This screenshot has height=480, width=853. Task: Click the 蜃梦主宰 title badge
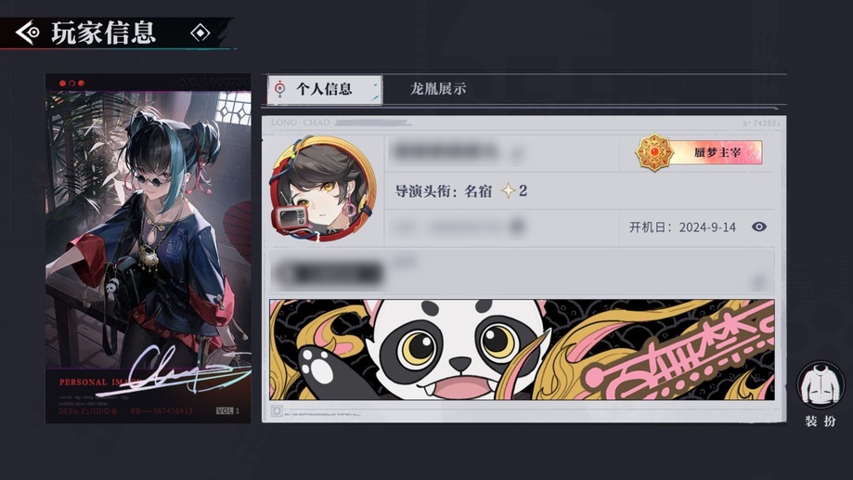(699, 152)
